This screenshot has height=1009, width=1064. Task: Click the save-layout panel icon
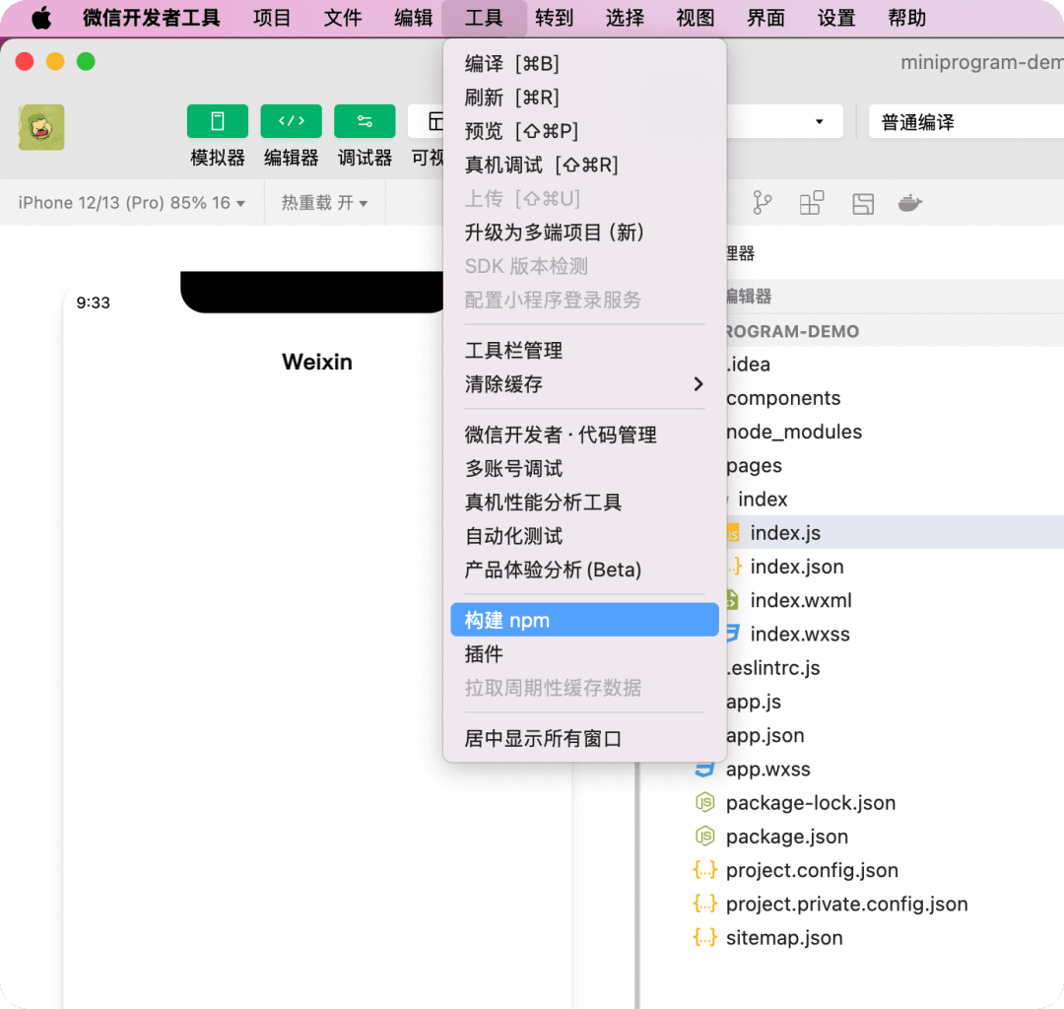pyautogui.click(x=862, y=204)
